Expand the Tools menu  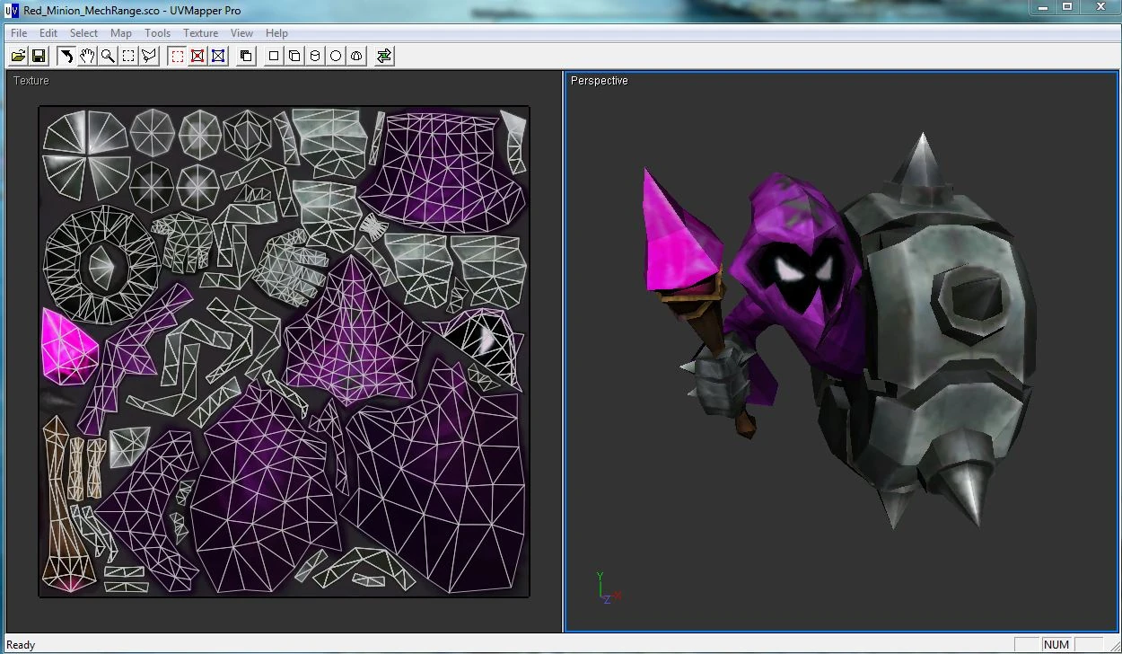point(157,33)
